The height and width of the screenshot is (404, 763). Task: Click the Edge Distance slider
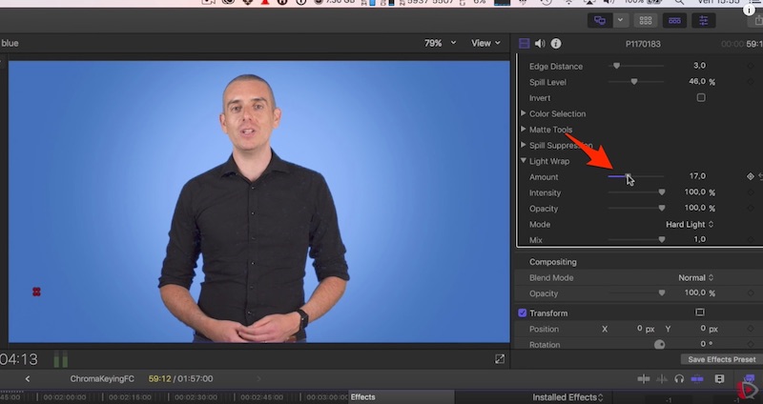[x=636, y=66]
